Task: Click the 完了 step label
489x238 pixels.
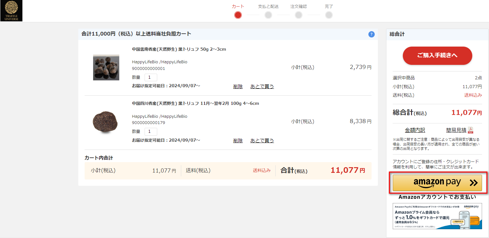Action: coord(329,6)
